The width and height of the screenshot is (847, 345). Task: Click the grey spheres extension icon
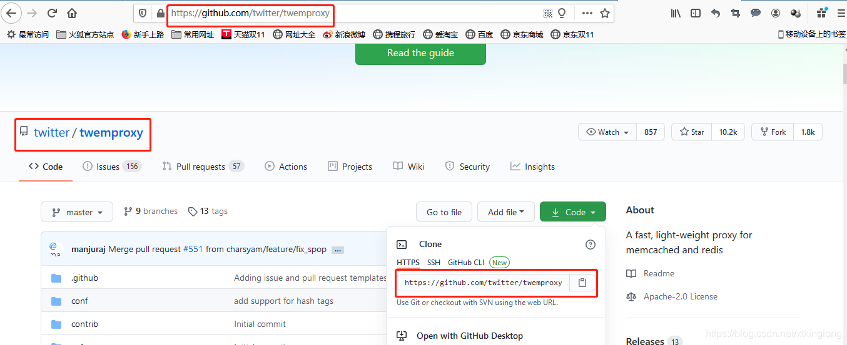(x=796, y=13)
